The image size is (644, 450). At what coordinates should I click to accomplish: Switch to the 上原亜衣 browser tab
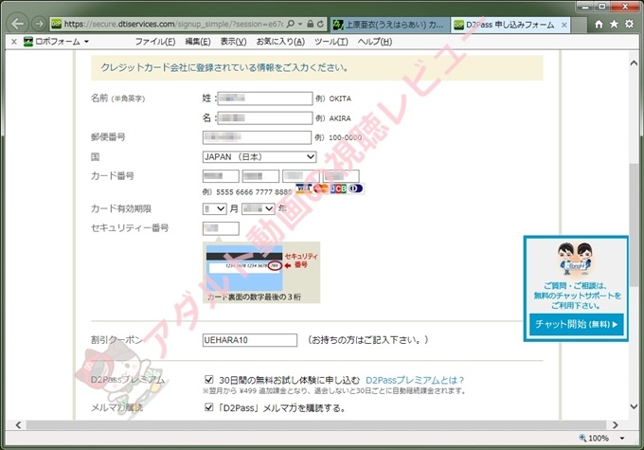point(390,25)
